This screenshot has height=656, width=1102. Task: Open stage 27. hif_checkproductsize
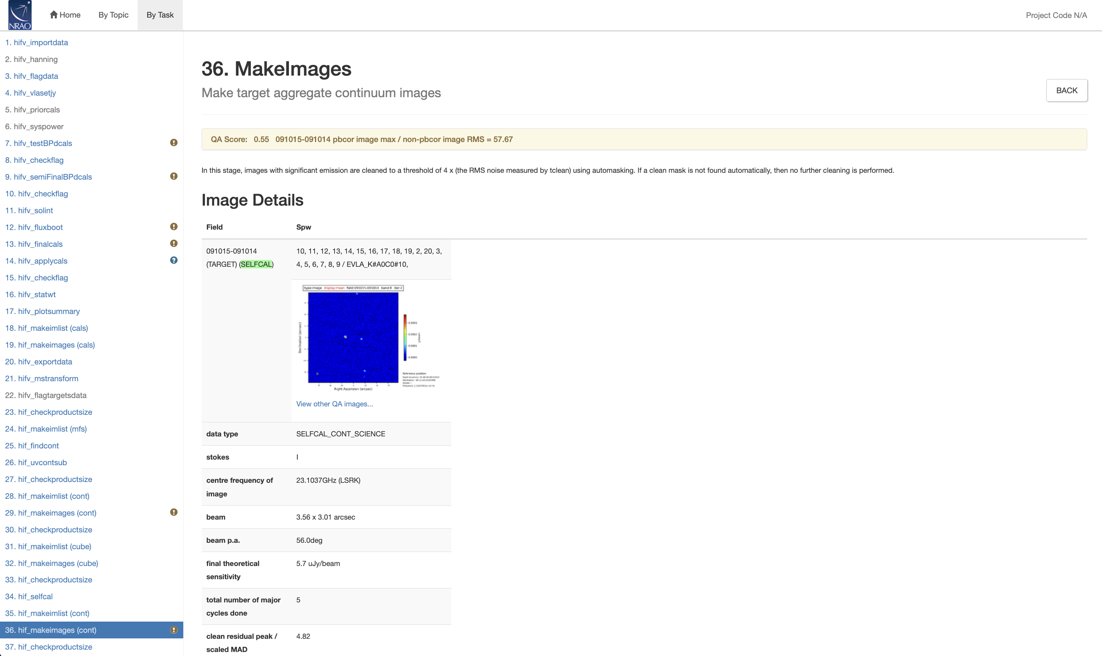tap(49, 479)
